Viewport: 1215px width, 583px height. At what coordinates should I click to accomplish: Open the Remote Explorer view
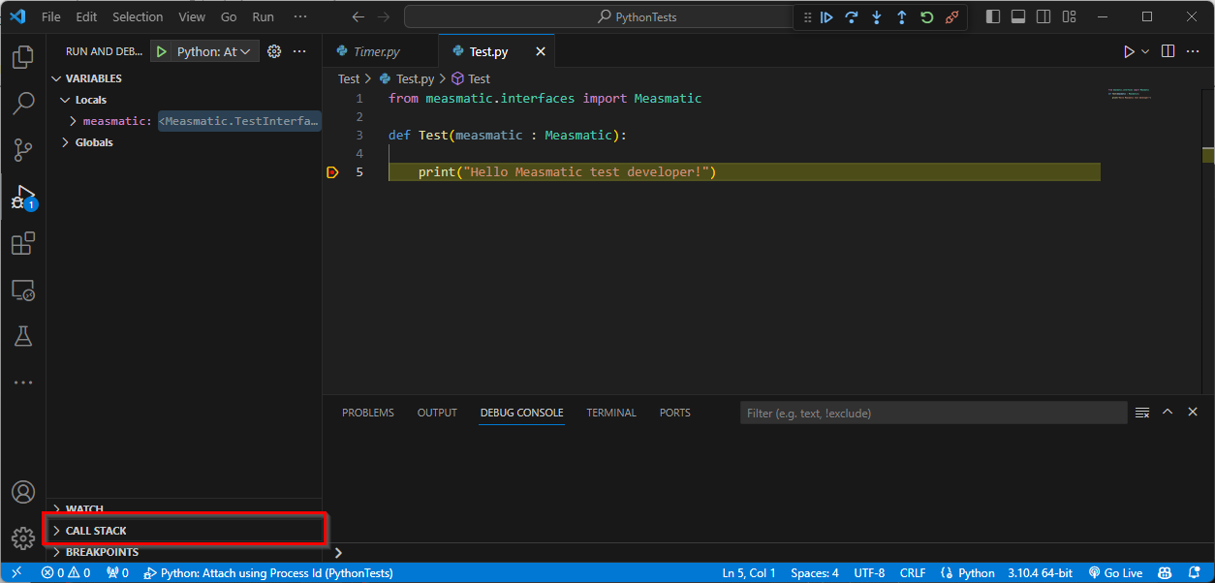point(23,290)
